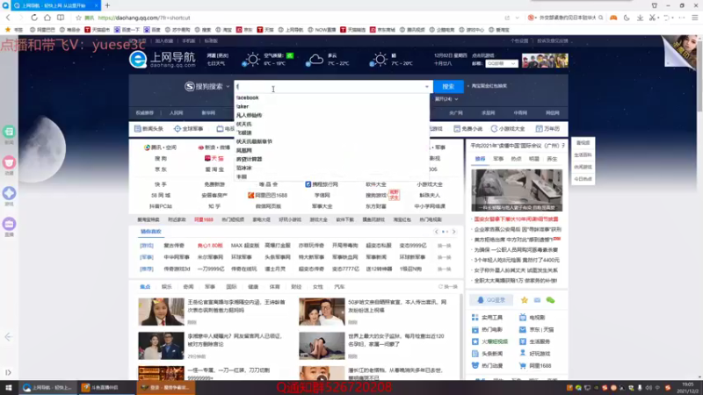
Task: Open the Windows Start button
Action: [x=9, y=388]
